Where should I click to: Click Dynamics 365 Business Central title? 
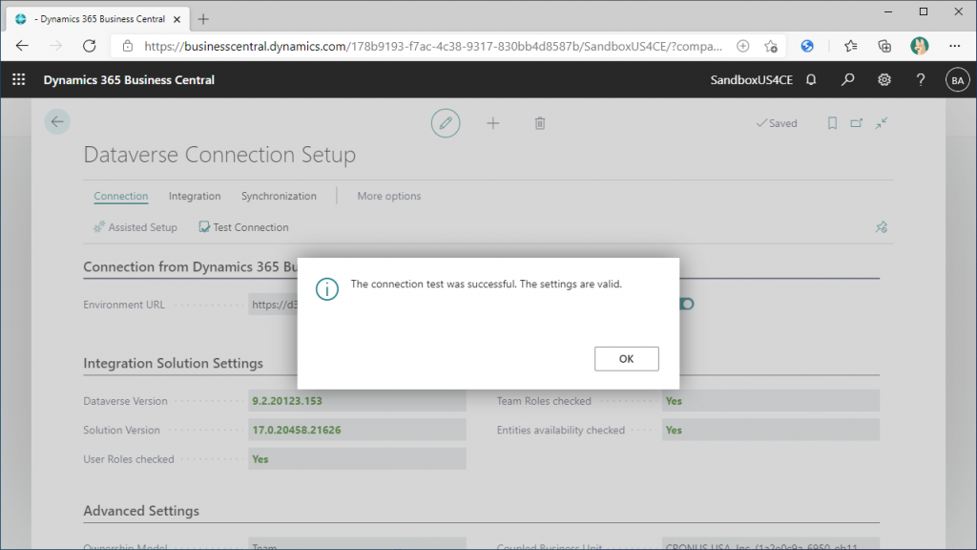point(129,80)
